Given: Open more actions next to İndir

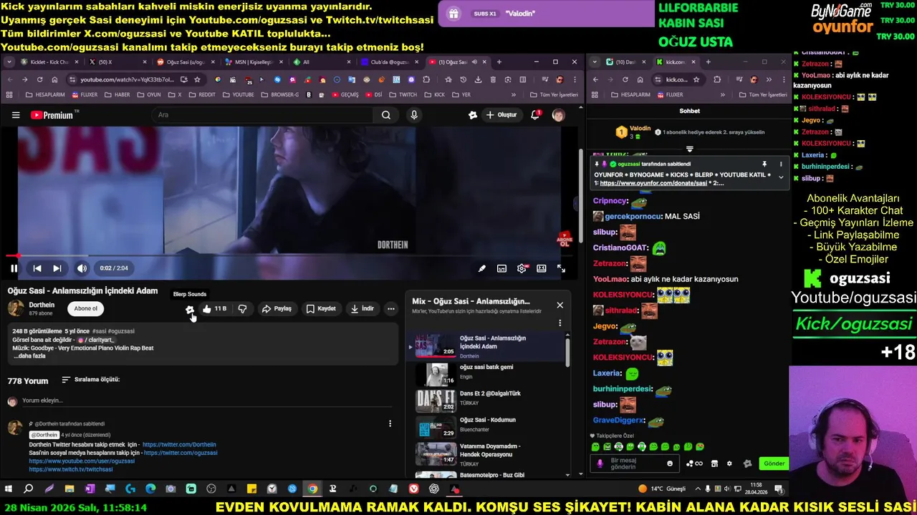Looking at the screenshot, I should pos(390,308).
